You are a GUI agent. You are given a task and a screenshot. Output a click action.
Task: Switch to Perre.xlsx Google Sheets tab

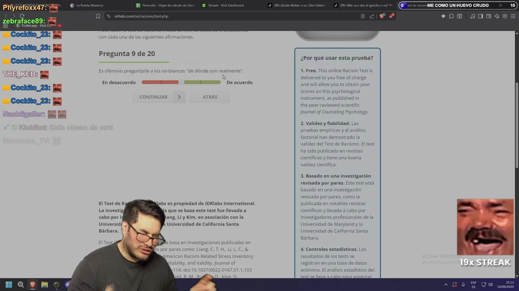(165, 5)
